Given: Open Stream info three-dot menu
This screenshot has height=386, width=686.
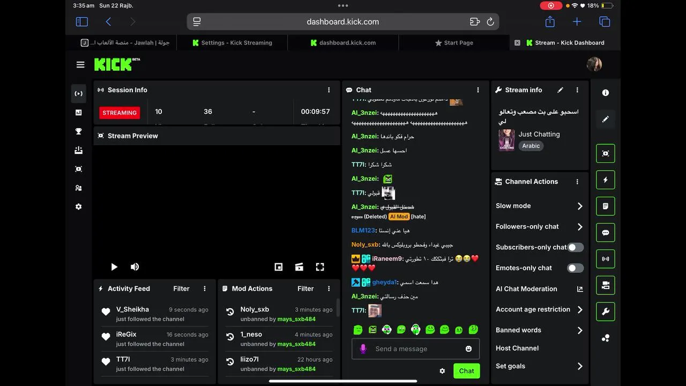Looking at the screenshot, I should [x=577, y=90].
